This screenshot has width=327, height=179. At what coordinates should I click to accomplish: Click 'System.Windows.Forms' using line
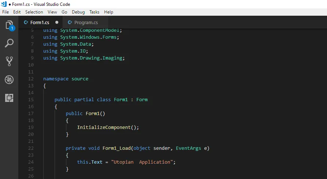[x=81, y=37]
